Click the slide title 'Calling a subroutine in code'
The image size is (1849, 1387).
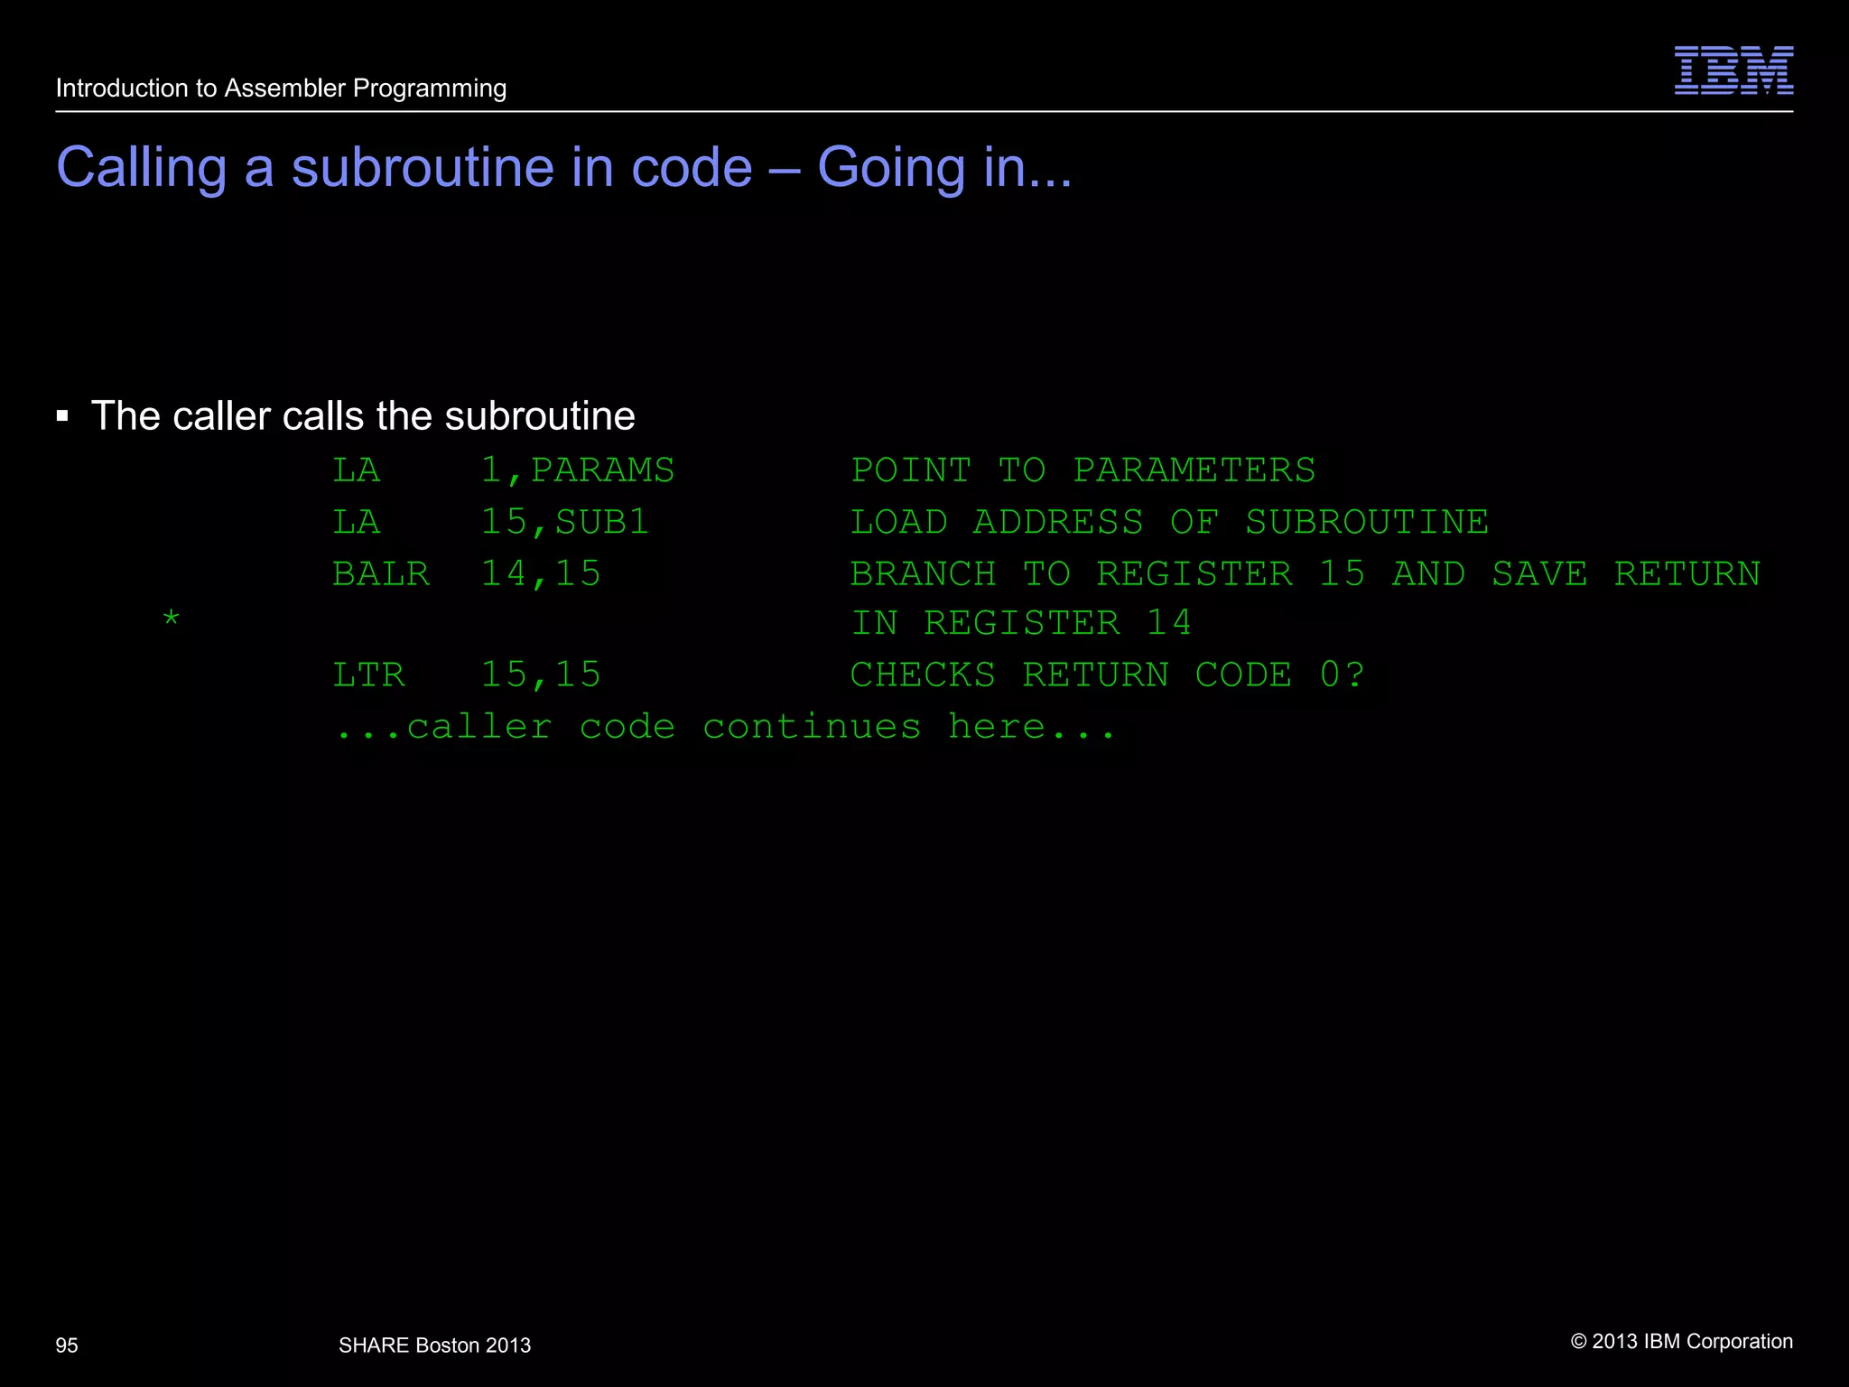[x=404, y=167]
